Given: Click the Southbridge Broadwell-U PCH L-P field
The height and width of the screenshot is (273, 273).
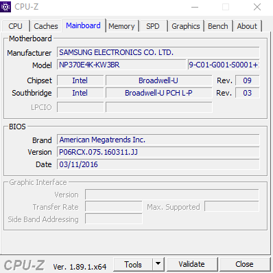Looking at the screenshot, I should (158, 93).
